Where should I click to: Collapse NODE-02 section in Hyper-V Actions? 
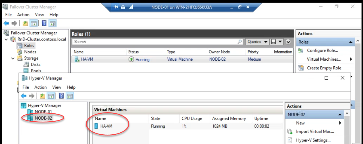pos(340,115)
